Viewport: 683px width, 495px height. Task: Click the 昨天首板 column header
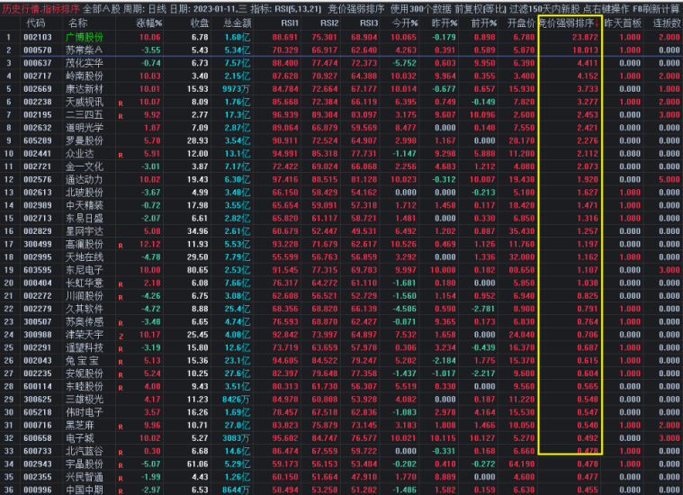coord(623,22)
